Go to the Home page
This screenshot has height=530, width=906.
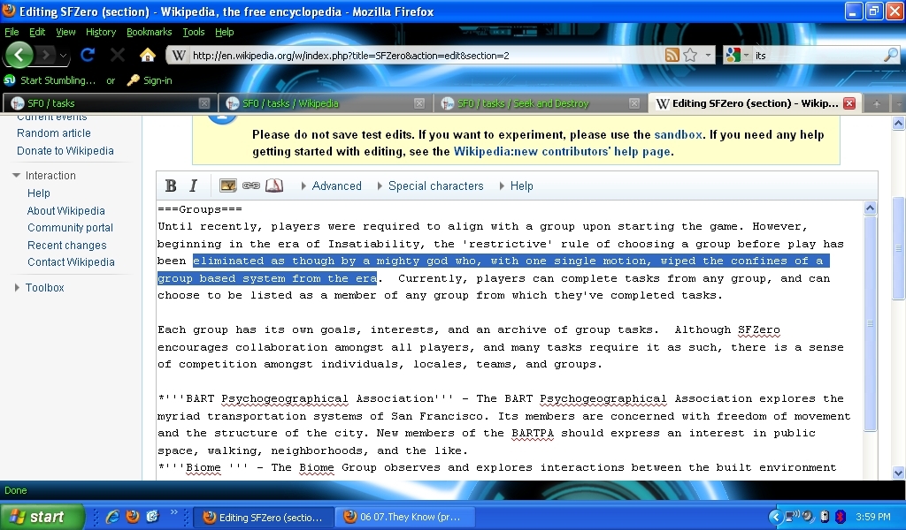148,55
